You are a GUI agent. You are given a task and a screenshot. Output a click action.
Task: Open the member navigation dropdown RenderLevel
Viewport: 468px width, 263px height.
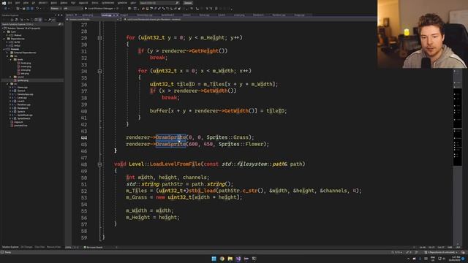[251, 20]
